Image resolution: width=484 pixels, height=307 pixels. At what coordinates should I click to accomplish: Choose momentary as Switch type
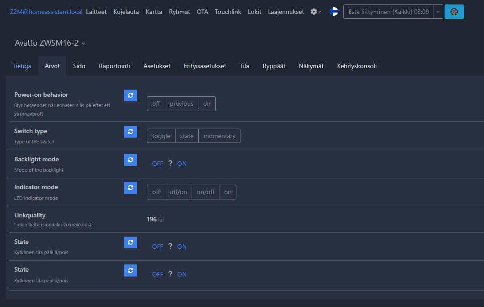coord(219,136)
